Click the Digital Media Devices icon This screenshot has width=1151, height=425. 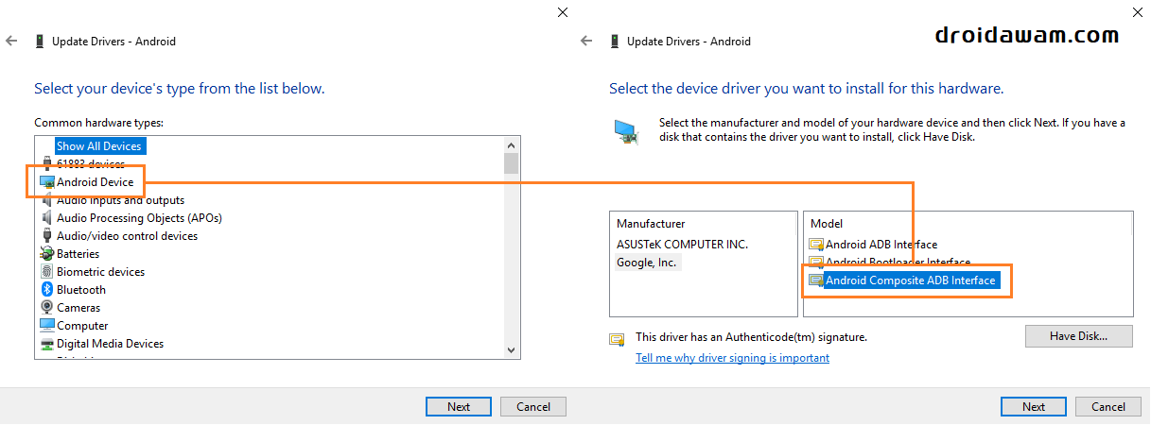pos(47,344)
